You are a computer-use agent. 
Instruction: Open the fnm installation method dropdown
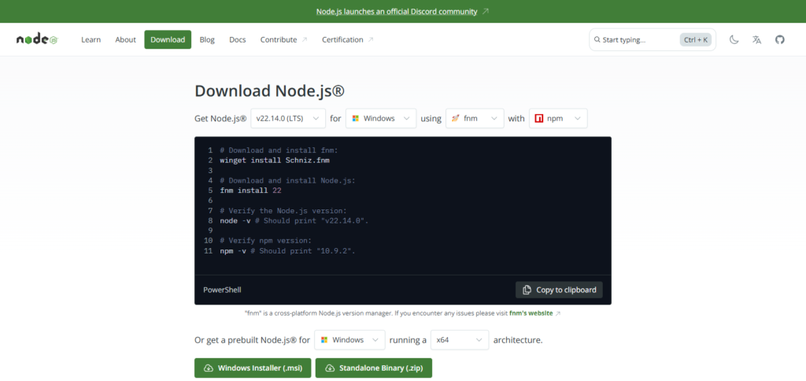point(475,118)
